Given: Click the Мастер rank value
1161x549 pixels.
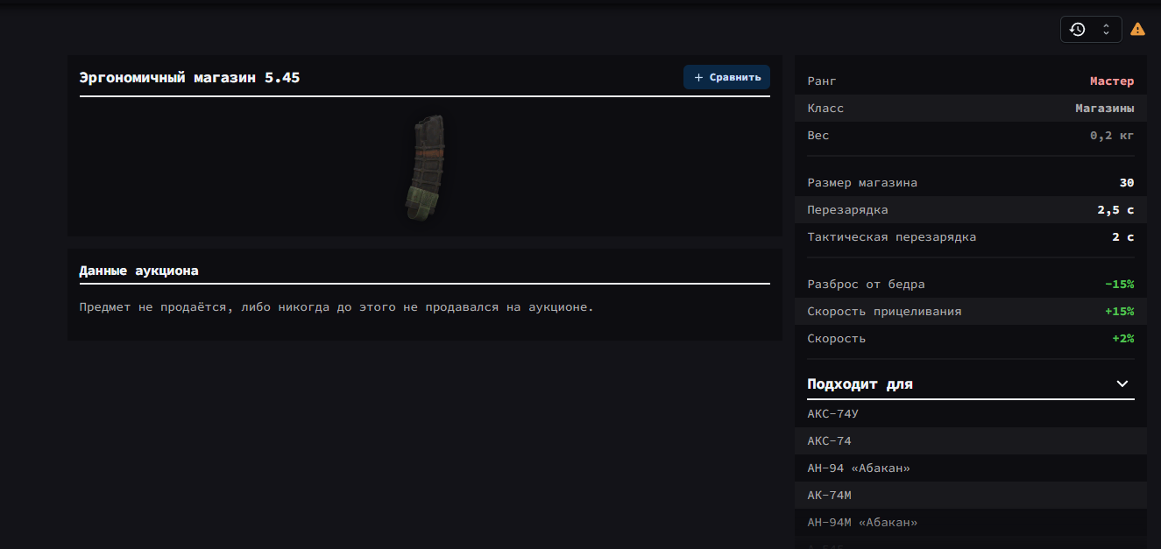Looking at the screenshot, I should click(1111, 81).
